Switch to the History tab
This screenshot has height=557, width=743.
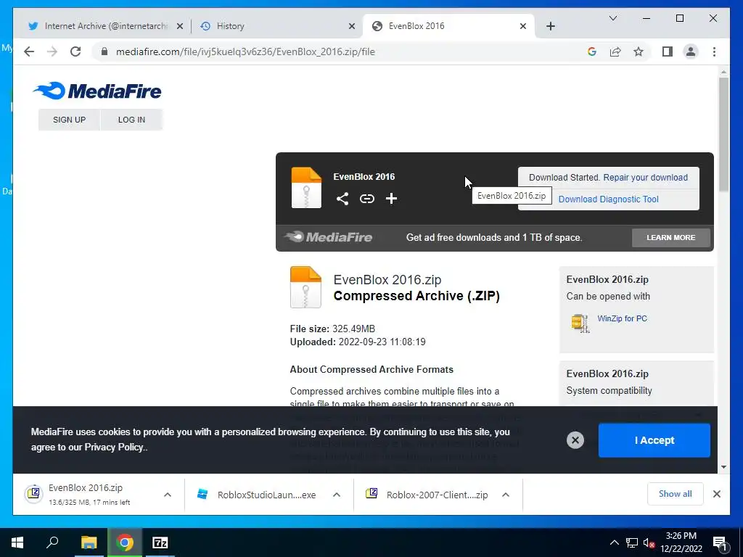[x=277, y=26]
